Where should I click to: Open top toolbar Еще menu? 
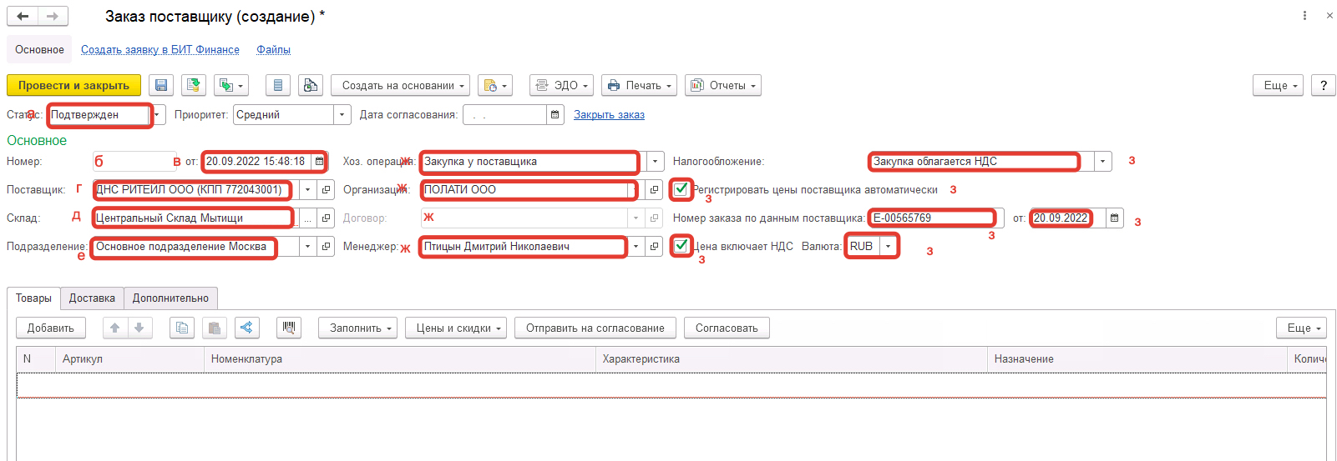[x=1278, y=85]
